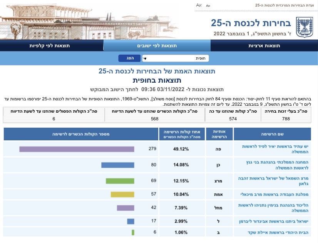Click the ועדת הבחירות המרכזית header link
Image resolution: width=318 pixels, height=243 pixels.
285,6
